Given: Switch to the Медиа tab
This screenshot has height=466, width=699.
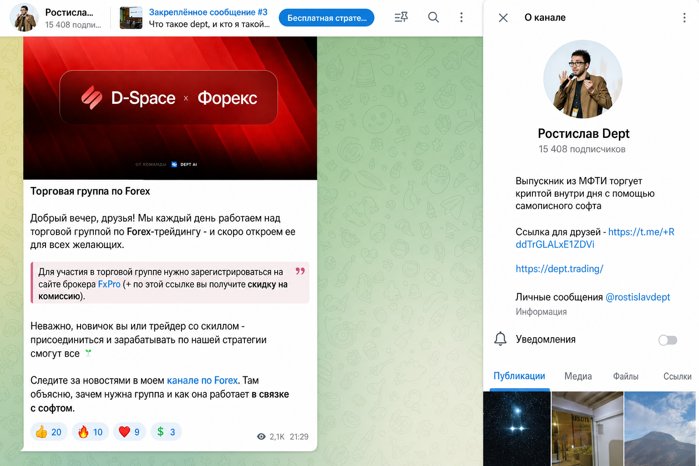Looking at the screenshot, I should coord(578,376).
